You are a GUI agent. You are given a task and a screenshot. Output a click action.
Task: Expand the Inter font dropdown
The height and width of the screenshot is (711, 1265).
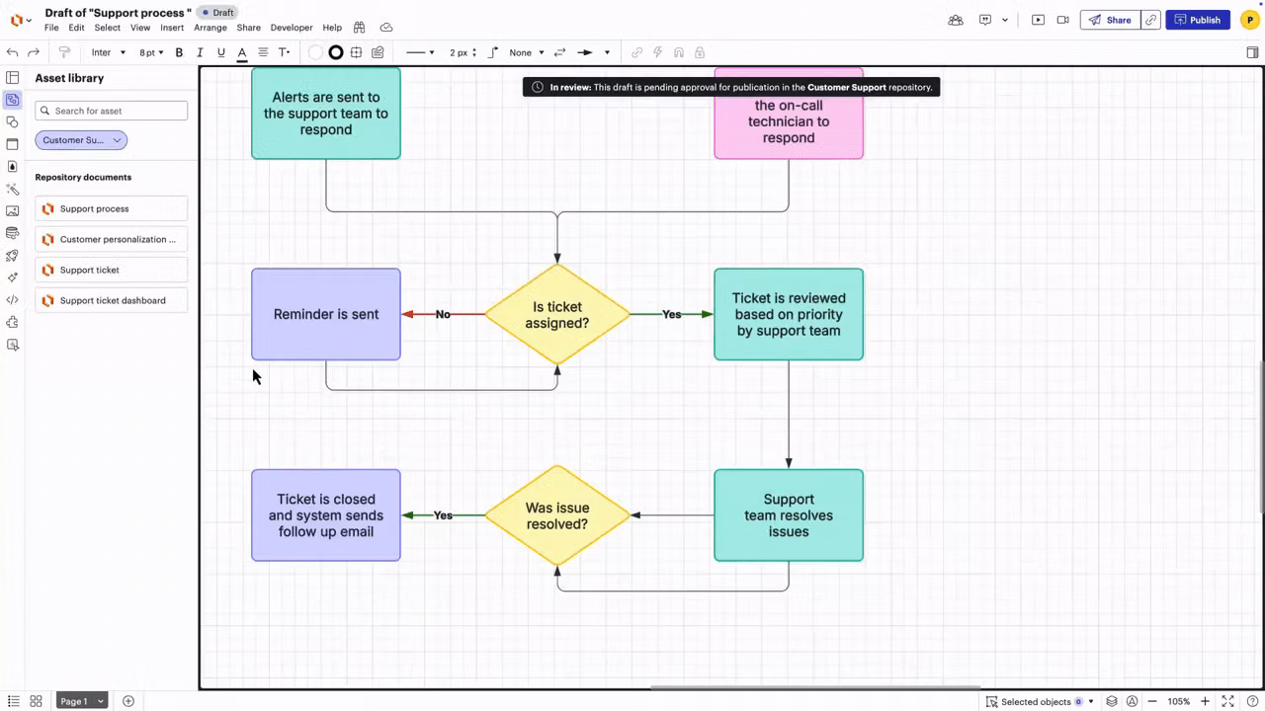pos(109,52)
